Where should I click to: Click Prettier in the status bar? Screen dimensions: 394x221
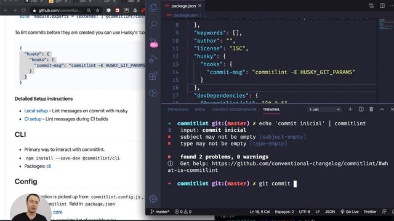[x=370, y=212]
